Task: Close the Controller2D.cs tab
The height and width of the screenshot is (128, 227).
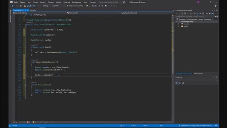Action: coord(28,10)
